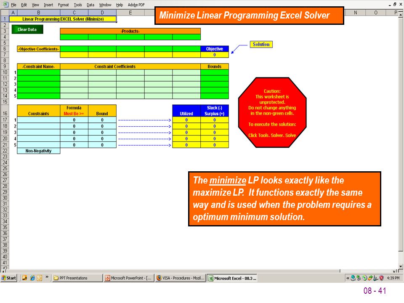
Task: Select the -Constraint Name- header cell
Action: (39, 66)
